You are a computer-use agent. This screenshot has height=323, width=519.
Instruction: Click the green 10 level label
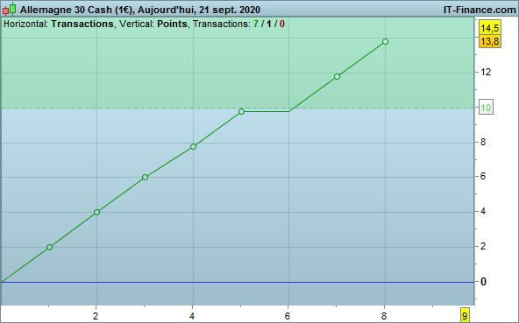click(x=486, y=108)
